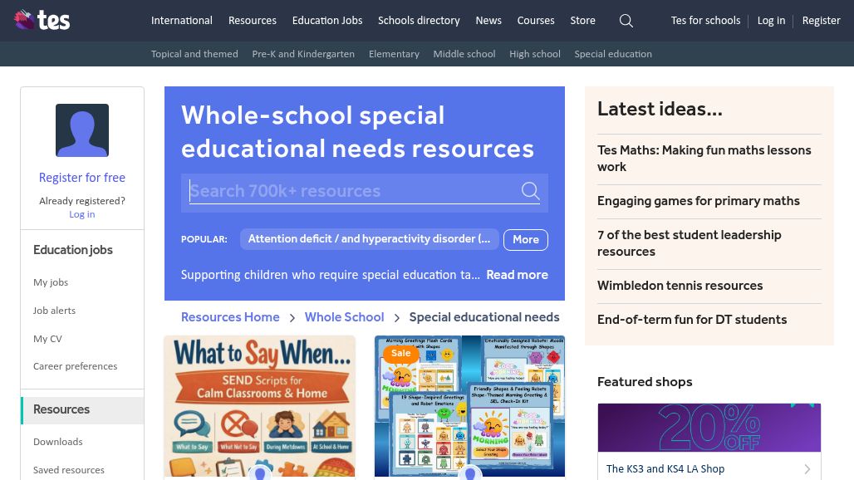Select the Special education sub-navigation link
The height and width of the screenshot is (480, 854).
point(613,54)
